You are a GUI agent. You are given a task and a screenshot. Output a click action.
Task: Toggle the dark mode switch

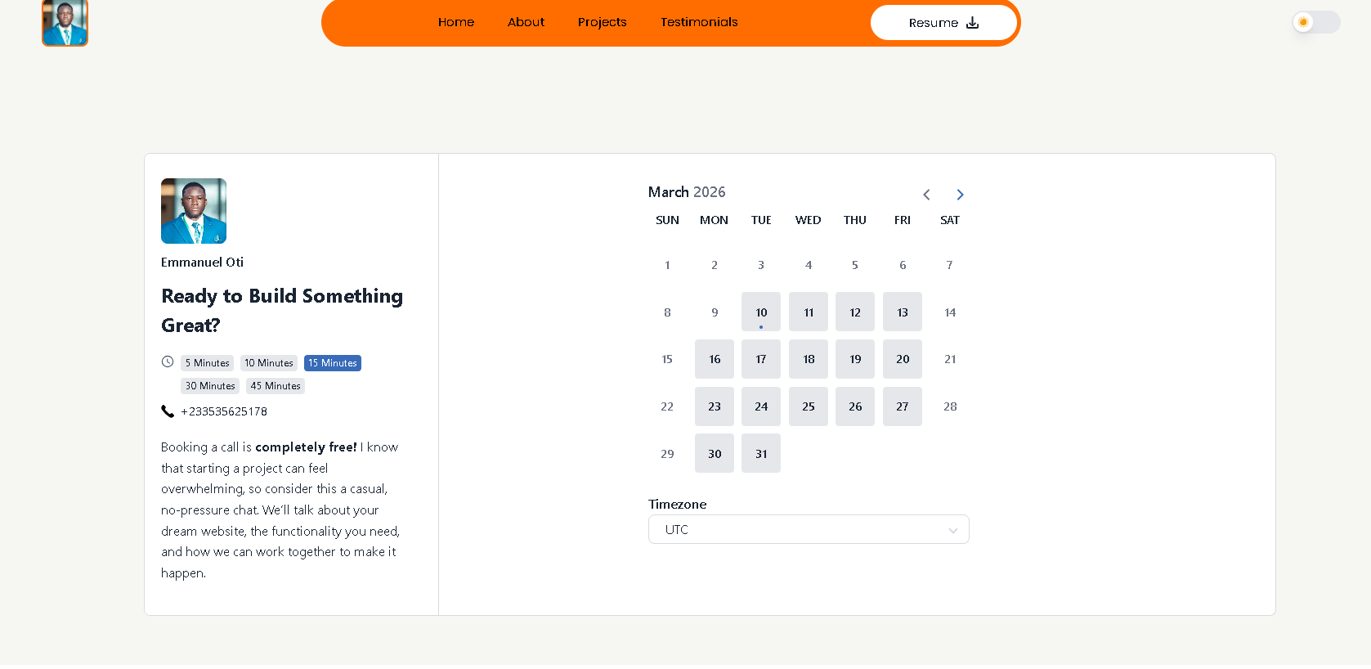1315,22
